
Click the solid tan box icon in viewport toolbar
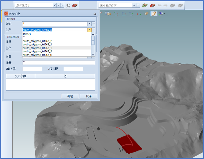click(x=146, y=13)
